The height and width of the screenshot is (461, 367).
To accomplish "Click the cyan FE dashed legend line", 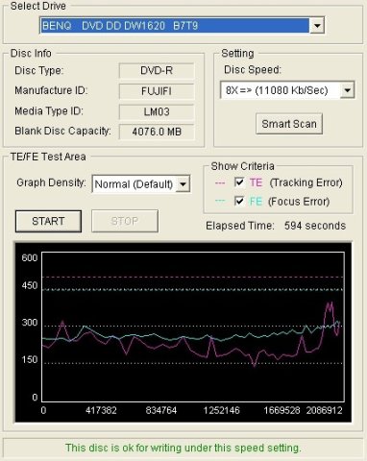I will [x=220, y=201].
